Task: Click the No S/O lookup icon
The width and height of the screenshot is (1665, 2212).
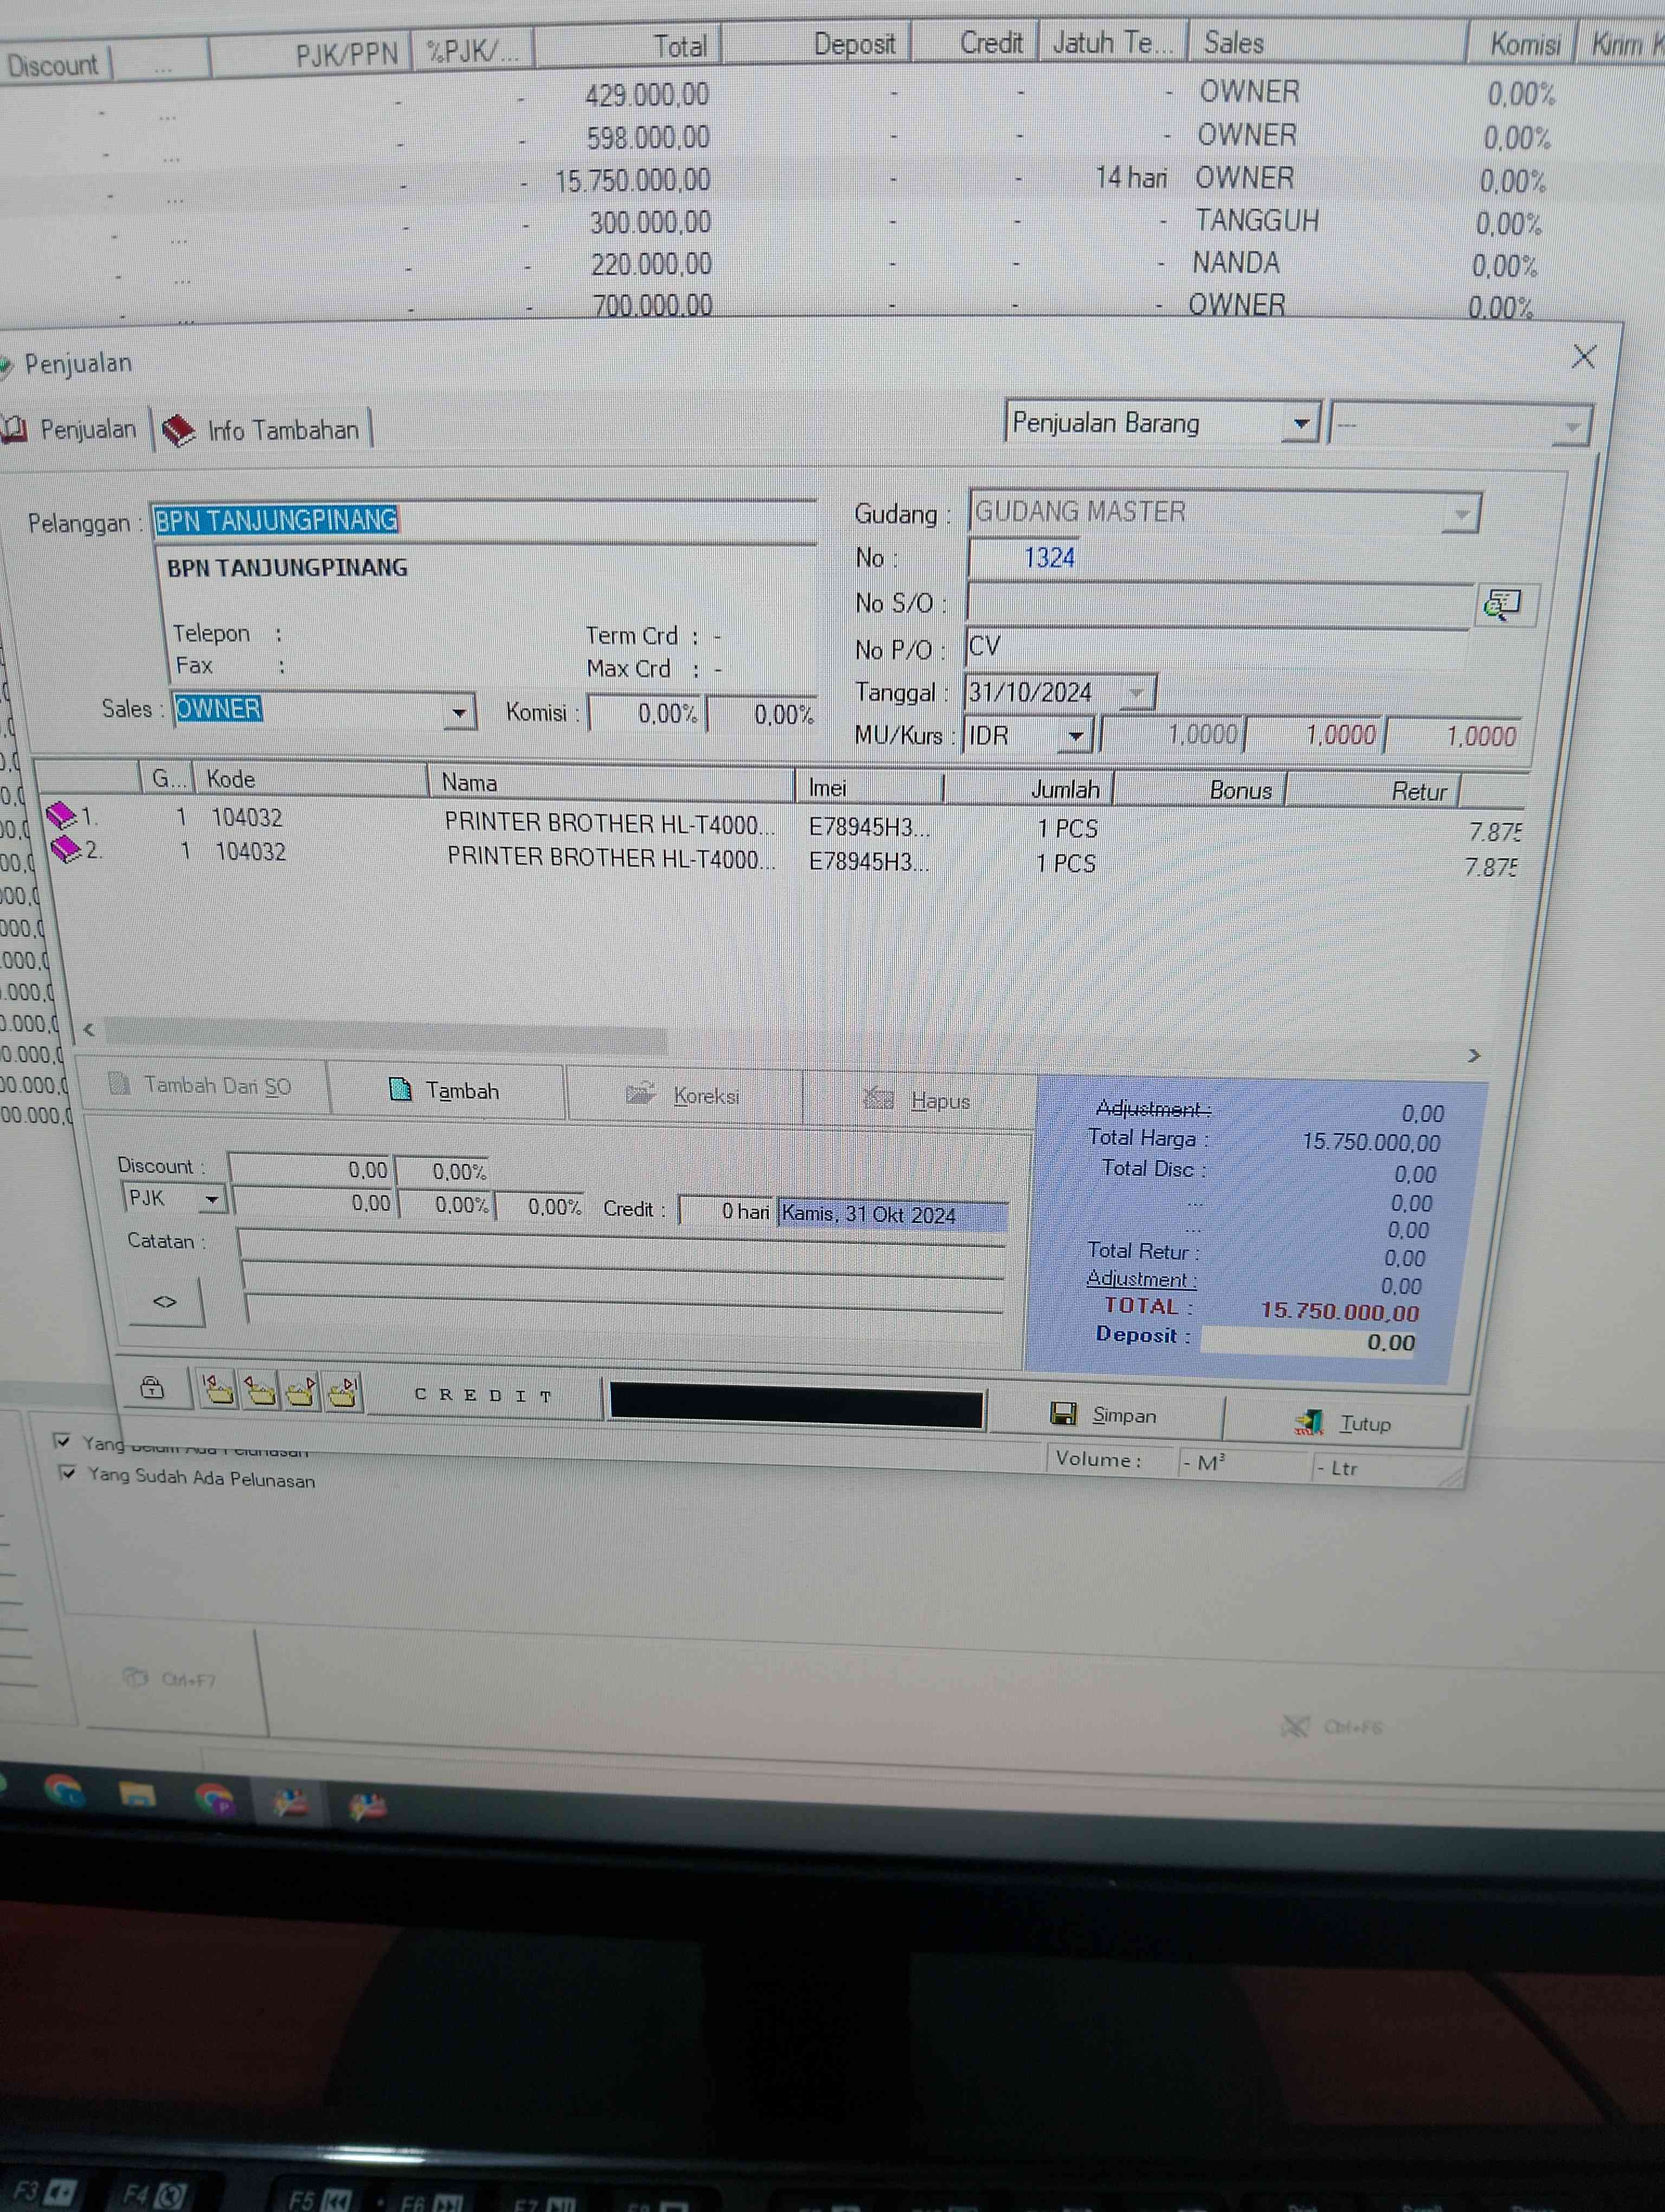Action: [1502, 604]
